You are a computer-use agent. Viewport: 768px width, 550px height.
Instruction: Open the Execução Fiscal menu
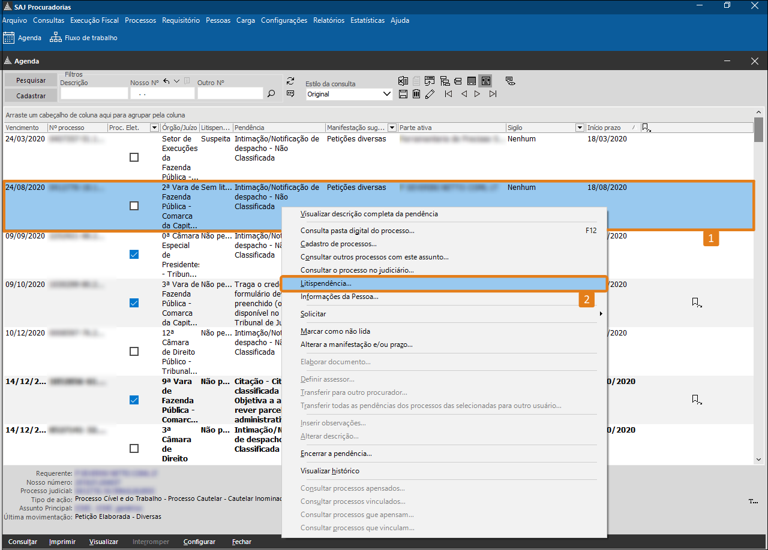(x=94, y=20)
